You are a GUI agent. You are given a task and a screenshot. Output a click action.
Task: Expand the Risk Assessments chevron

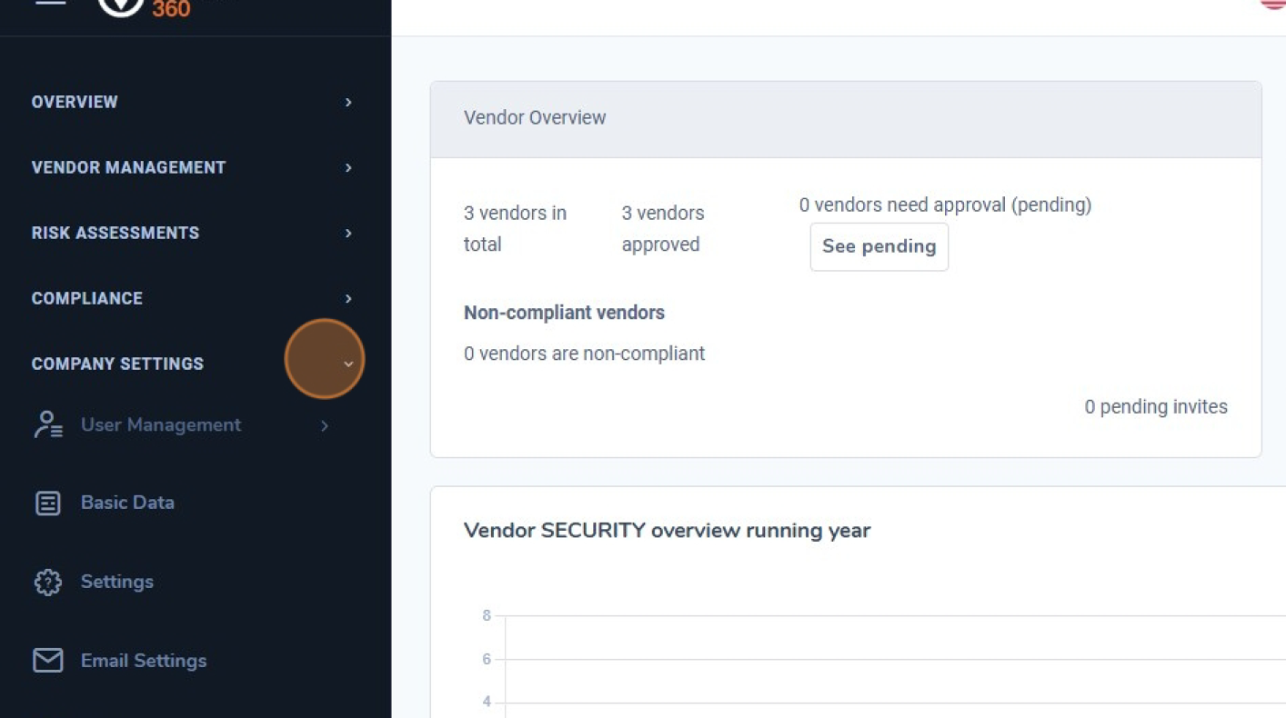tap(348, 234)
